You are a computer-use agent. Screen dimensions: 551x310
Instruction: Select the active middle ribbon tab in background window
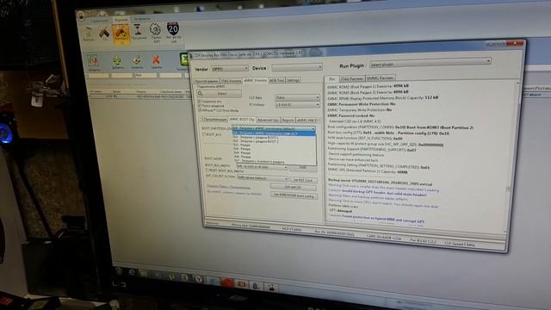tap(121, 20)
